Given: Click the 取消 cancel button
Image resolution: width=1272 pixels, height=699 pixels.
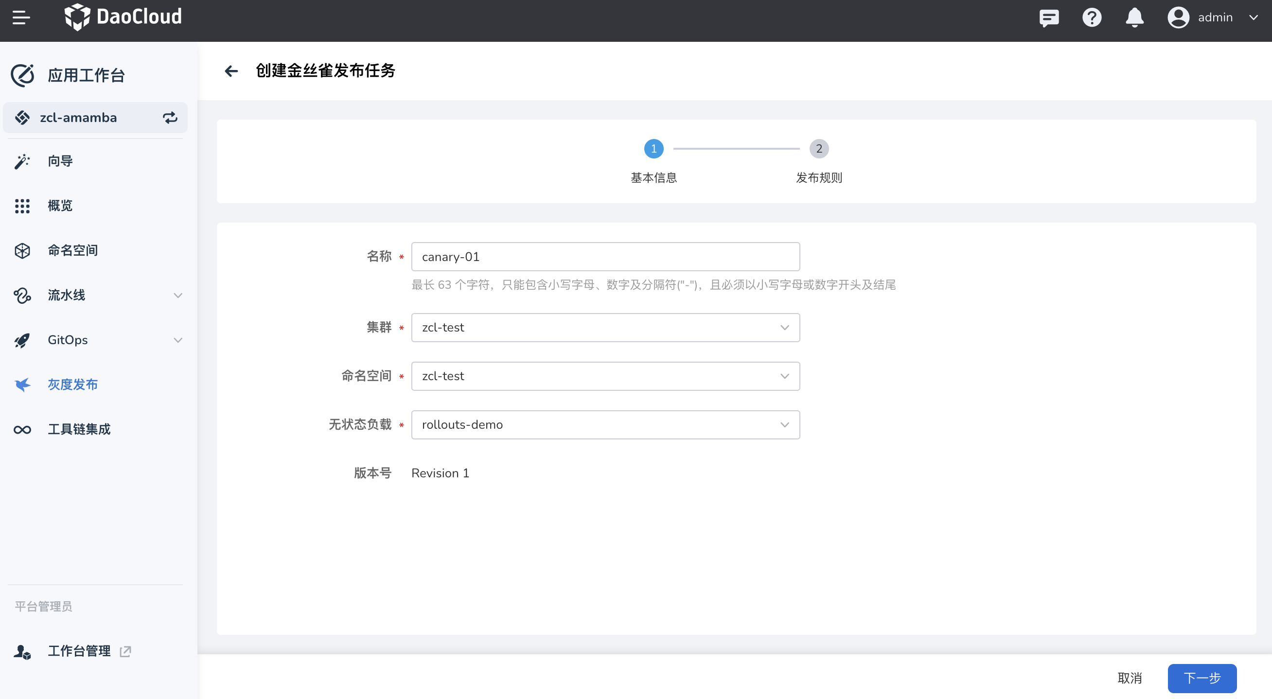Looking at the screenshot, I should pyautogui.click(x=1130, y=678).
